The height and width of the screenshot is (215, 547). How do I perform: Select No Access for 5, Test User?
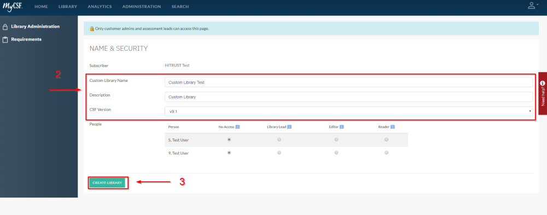tap(229, 140)
